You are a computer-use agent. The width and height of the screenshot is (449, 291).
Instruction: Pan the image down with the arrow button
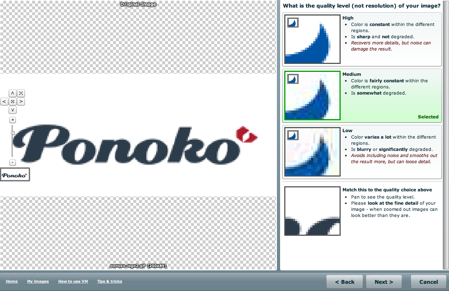pos(13,110)
